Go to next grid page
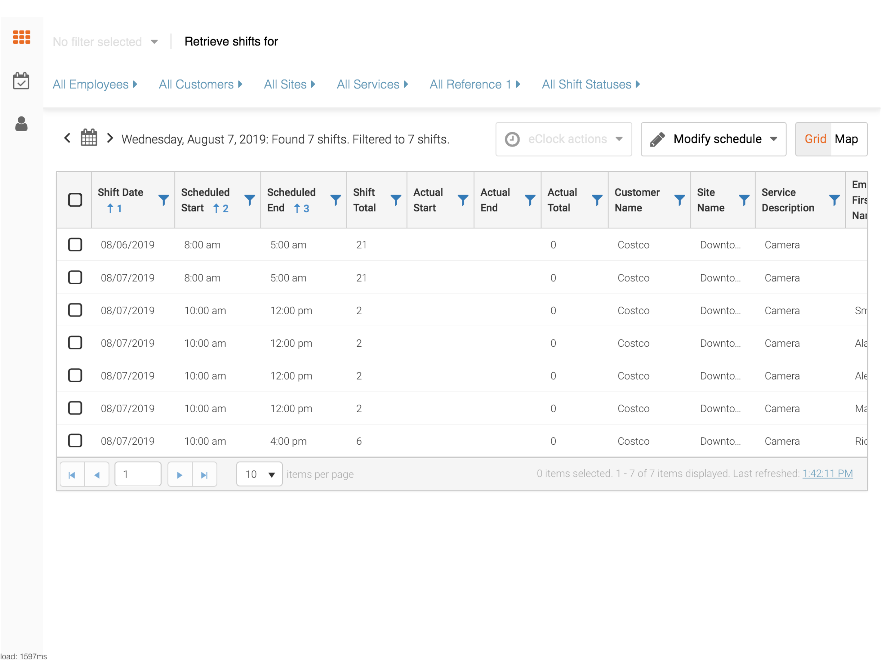This screenshot has height=660, width=881. [180, 474]
